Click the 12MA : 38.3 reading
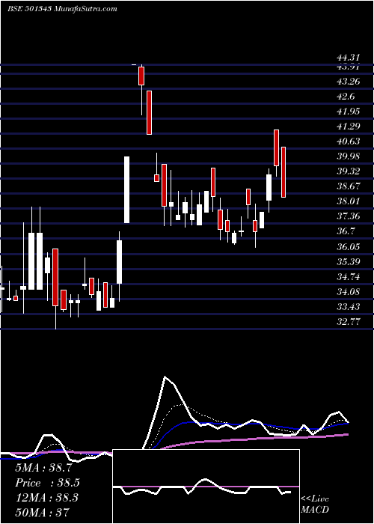The image size is (374, 524). [46, 498]
